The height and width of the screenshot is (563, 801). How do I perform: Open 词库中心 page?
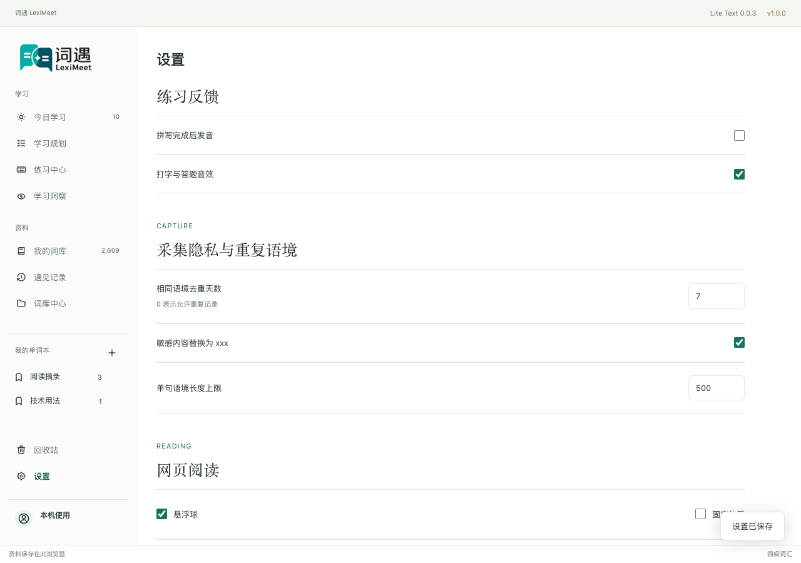[x=68, y=303]
